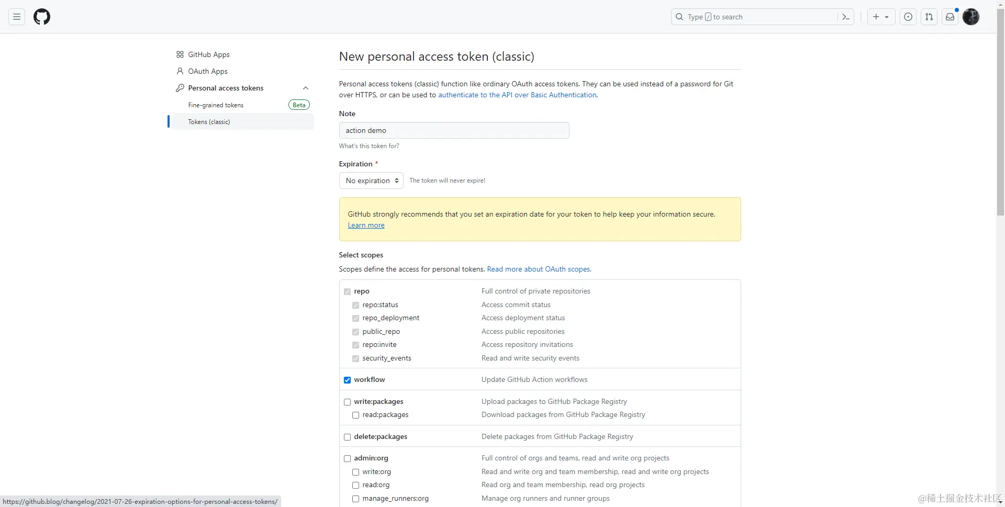1005x507 pixels.
Task: Open the plus create-new dropdown
Action: (881, 17)
